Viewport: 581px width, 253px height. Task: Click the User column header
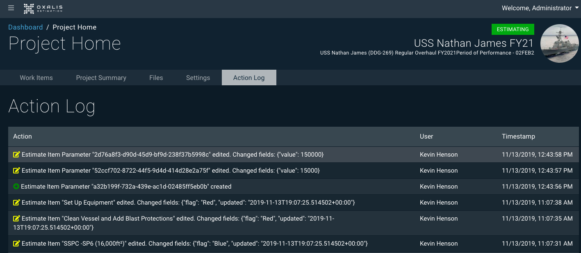click(426, 136)
